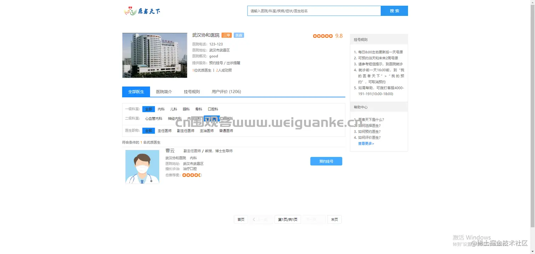Click the disabled next page button
Image resolution: width=535 pixels, height=254 pixels.
[x=314, y=219]
